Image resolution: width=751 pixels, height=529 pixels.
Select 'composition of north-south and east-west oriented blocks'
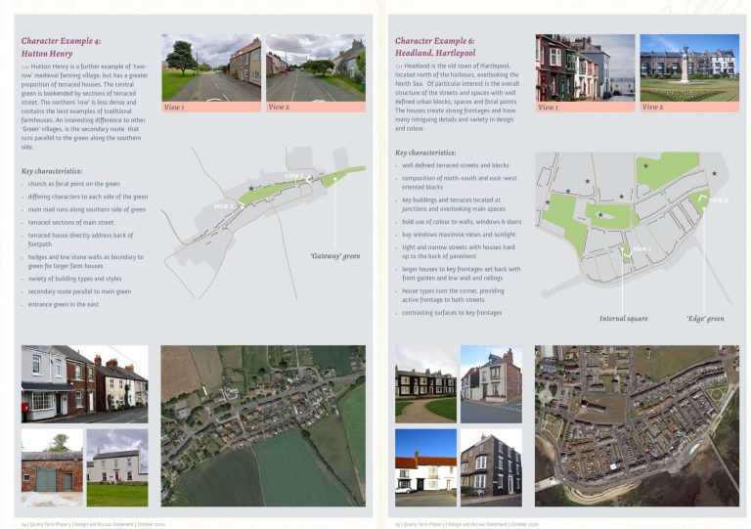tap(460, 183)
